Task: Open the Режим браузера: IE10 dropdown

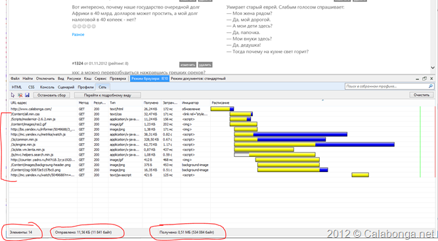Action: pyautogui.click(x=150, y=79)
